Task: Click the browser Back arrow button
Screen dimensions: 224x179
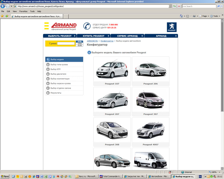Action: pyautogui.click(x=3, y=6)
